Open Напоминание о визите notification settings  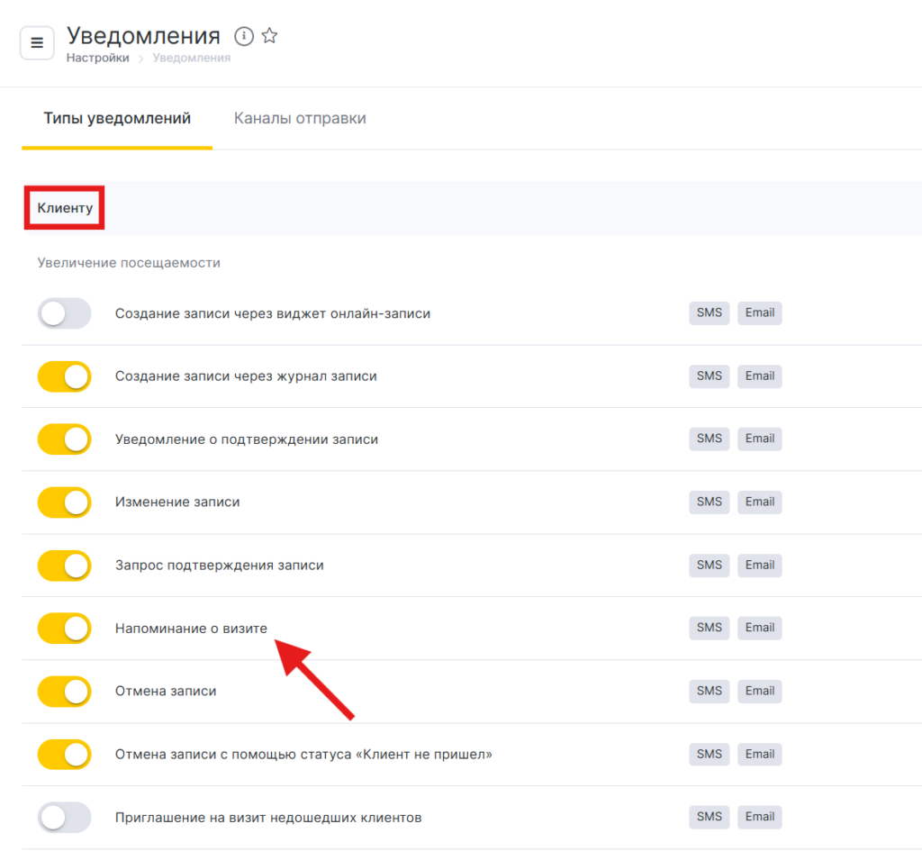[191, 629]
